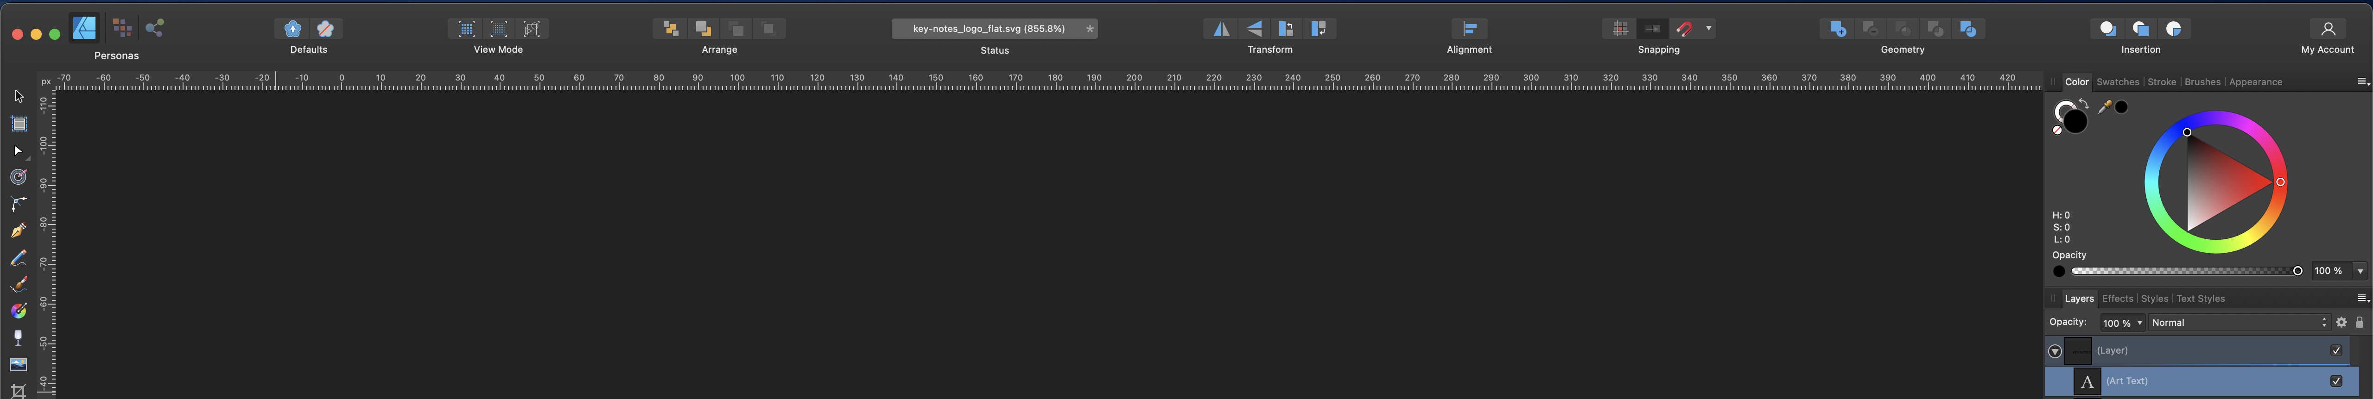Open the Alignment options
This screenshot has width=2373, height=399.
pos(1469,29)
